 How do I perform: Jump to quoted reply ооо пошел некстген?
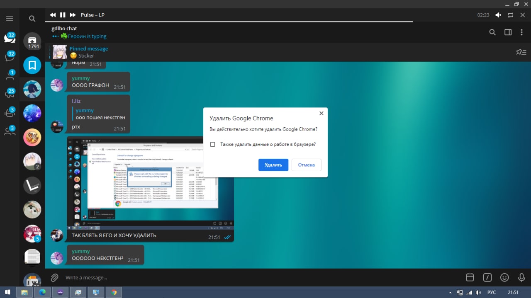pos(100,114)
